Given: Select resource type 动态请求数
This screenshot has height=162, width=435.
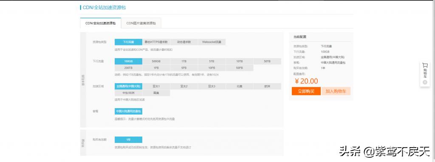Looking at the screenshot, I should coord(184,42).
